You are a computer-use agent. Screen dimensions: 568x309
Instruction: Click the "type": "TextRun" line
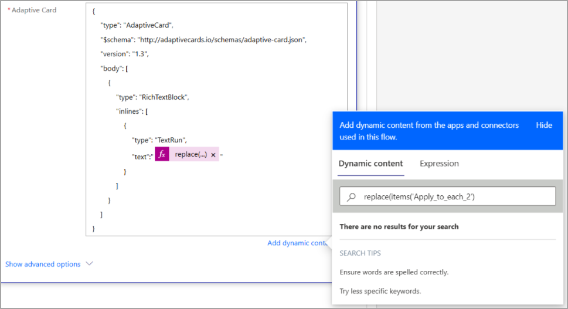159,140
